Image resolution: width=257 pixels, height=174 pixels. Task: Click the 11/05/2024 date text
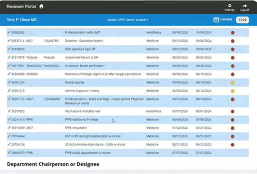click(x=226, y=19)
